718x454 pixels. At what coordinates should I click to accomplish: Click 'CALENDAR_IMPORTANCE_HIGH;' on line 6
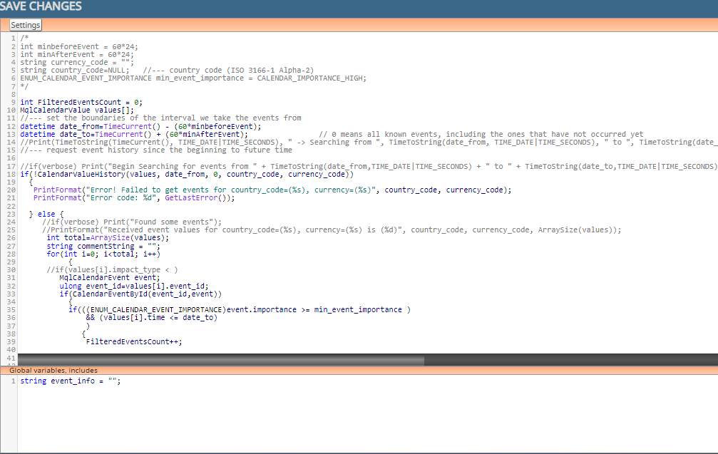[312, 78]
